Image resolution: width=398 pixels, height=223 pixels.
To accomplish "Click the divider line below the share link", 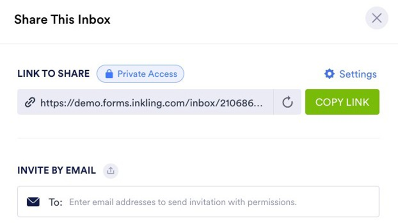I will [x=198, y=138].
